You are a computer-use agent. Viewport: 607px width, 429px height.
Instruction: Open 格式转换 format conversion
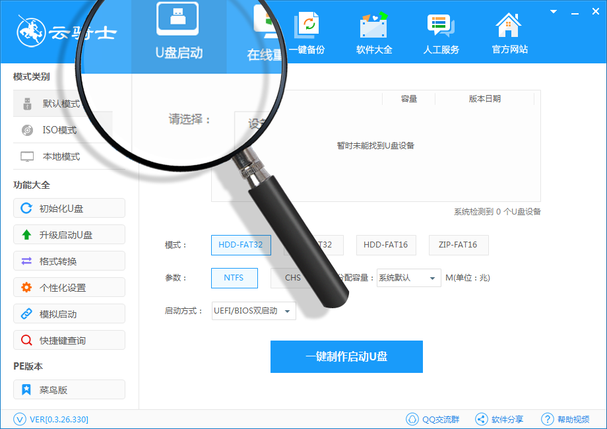(x=69, y=261)
